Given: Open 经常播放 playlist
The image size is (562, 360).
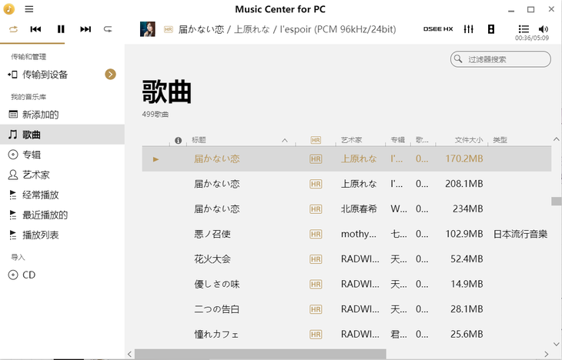Looking at the screenshot, I should [62, 195].
